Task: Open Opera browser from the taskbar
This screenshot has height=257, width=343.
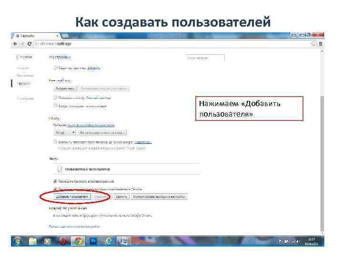Action: [63, 241]
